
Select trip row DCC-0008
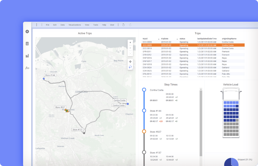tap(193, 42)
